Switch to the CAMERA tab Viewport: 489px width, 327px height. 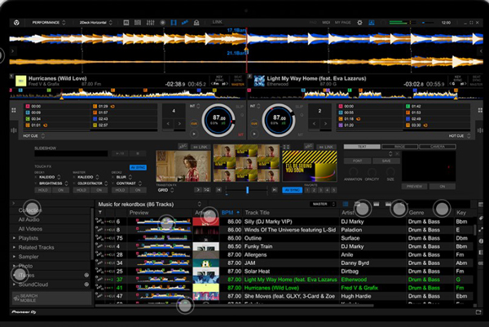pos(438,146)
